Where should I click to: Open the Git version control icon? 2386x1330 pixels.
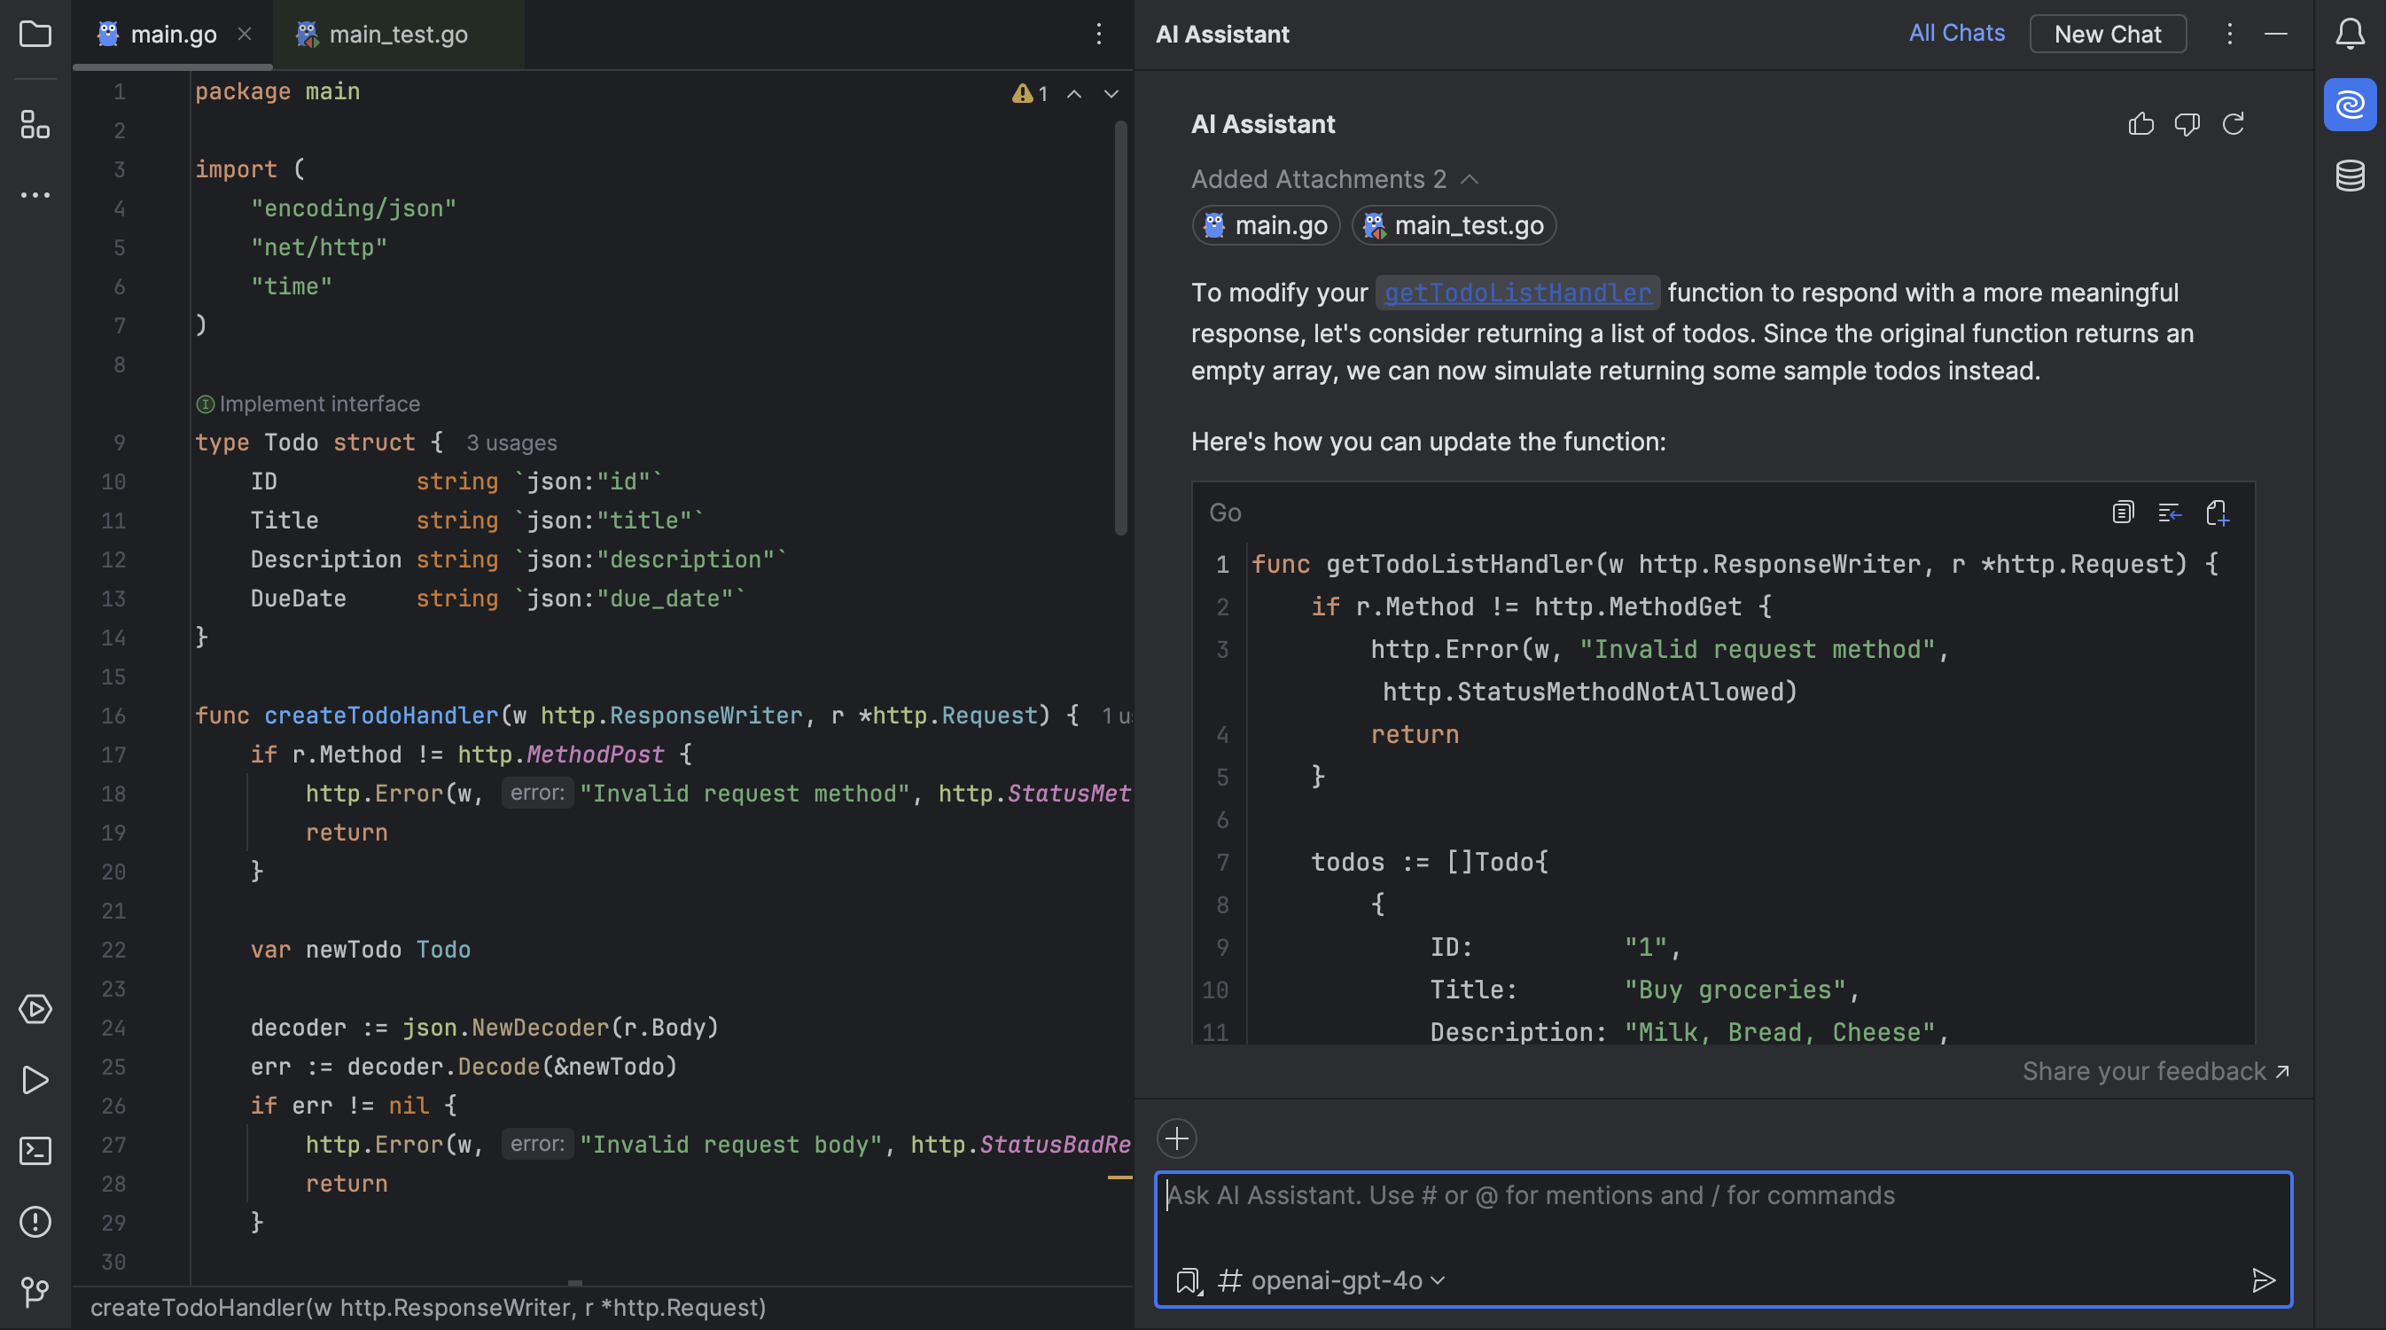point(35,1291)
